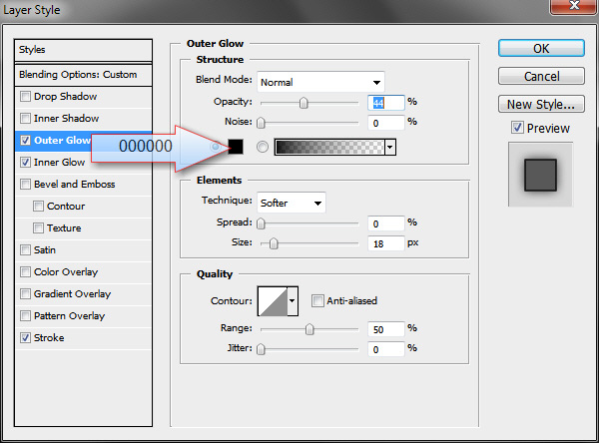Click the style preview thumbnail
599x443 pixels.
540,175
